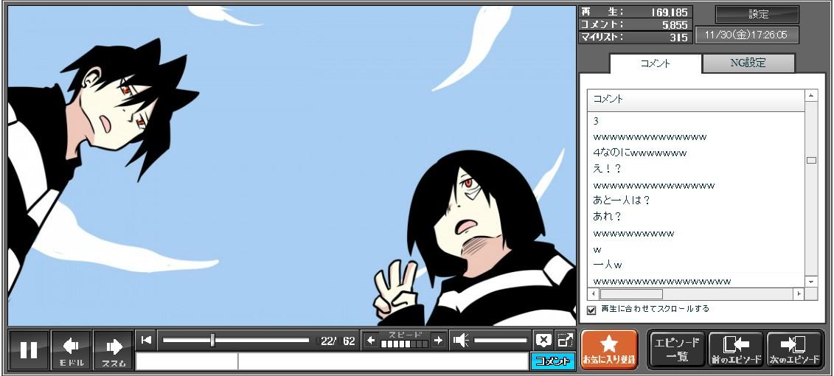This screenshot has height=376, width=834.
Task: Increase playback speed with right arrow
Action: (x=438, y=340)
